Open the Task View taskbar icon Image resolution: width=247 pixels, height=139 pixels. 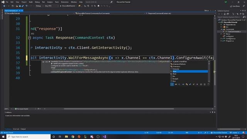tap(60, 137)
